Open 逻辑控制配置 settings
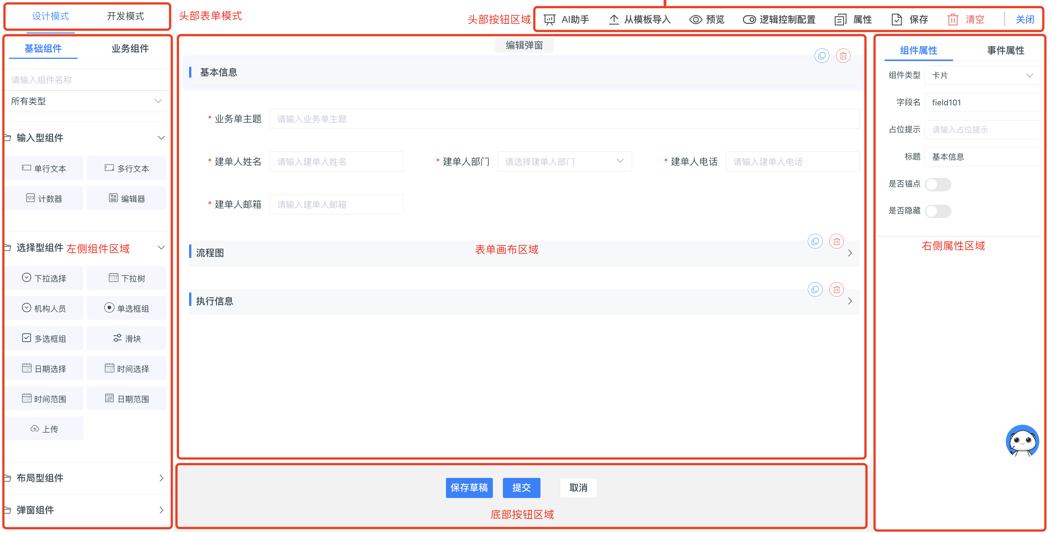The width and height of the screenshot is (1049, 533). pyautogui.click(x=779, y=20)
